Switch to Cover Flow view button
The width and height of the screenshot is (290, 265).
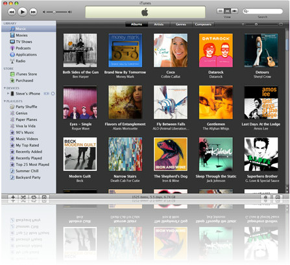tap(234, 11)
